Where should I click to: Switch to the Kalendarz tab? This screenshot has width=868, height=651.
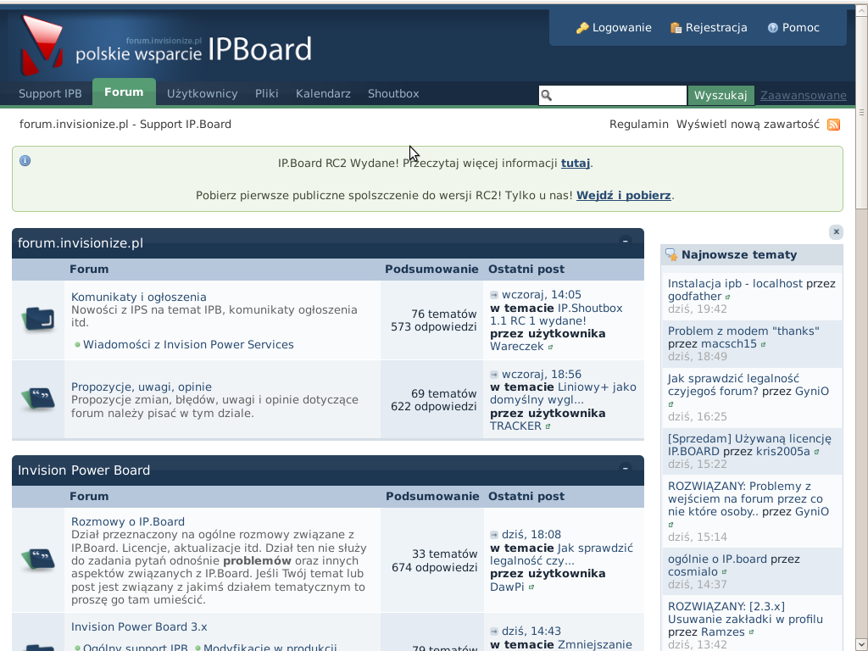(323, 94)
